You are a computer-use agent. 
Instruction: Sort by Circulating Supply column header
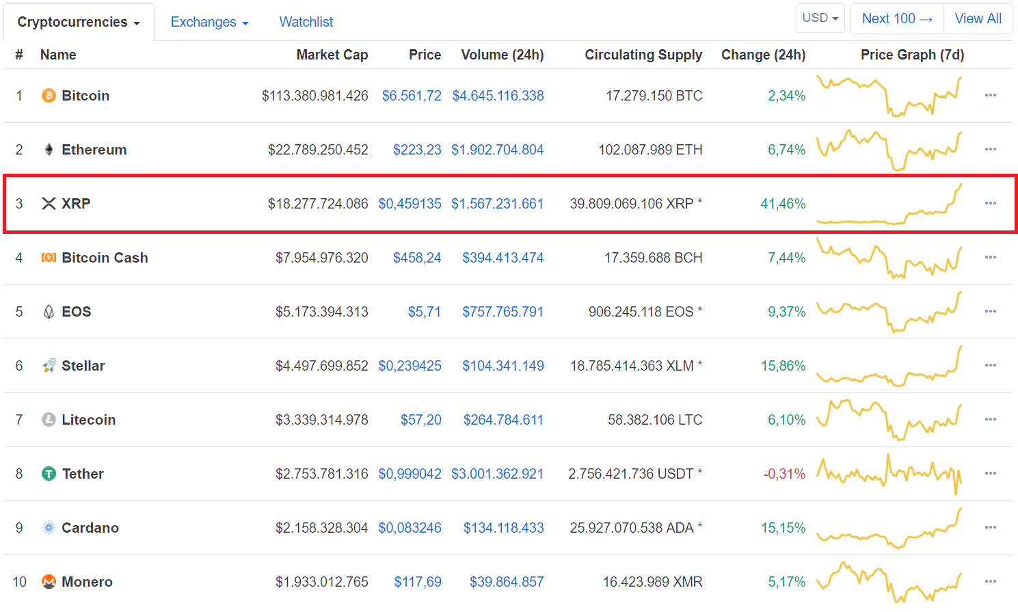[x=643, y=55]
